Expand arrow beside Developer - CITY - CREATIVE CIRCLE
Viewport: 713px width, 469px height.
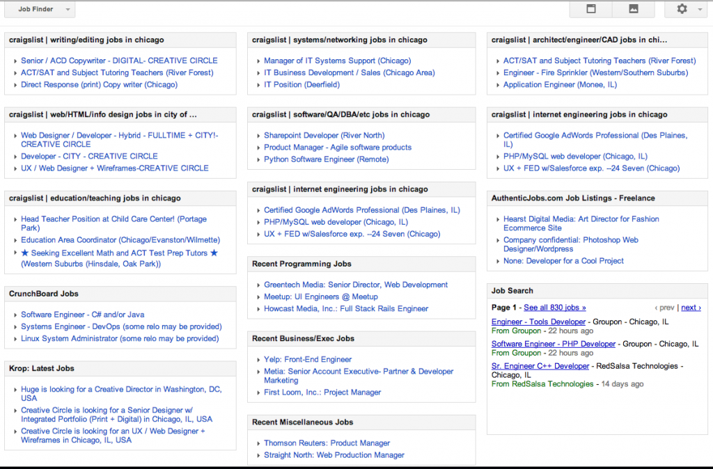tap(15, 157)
